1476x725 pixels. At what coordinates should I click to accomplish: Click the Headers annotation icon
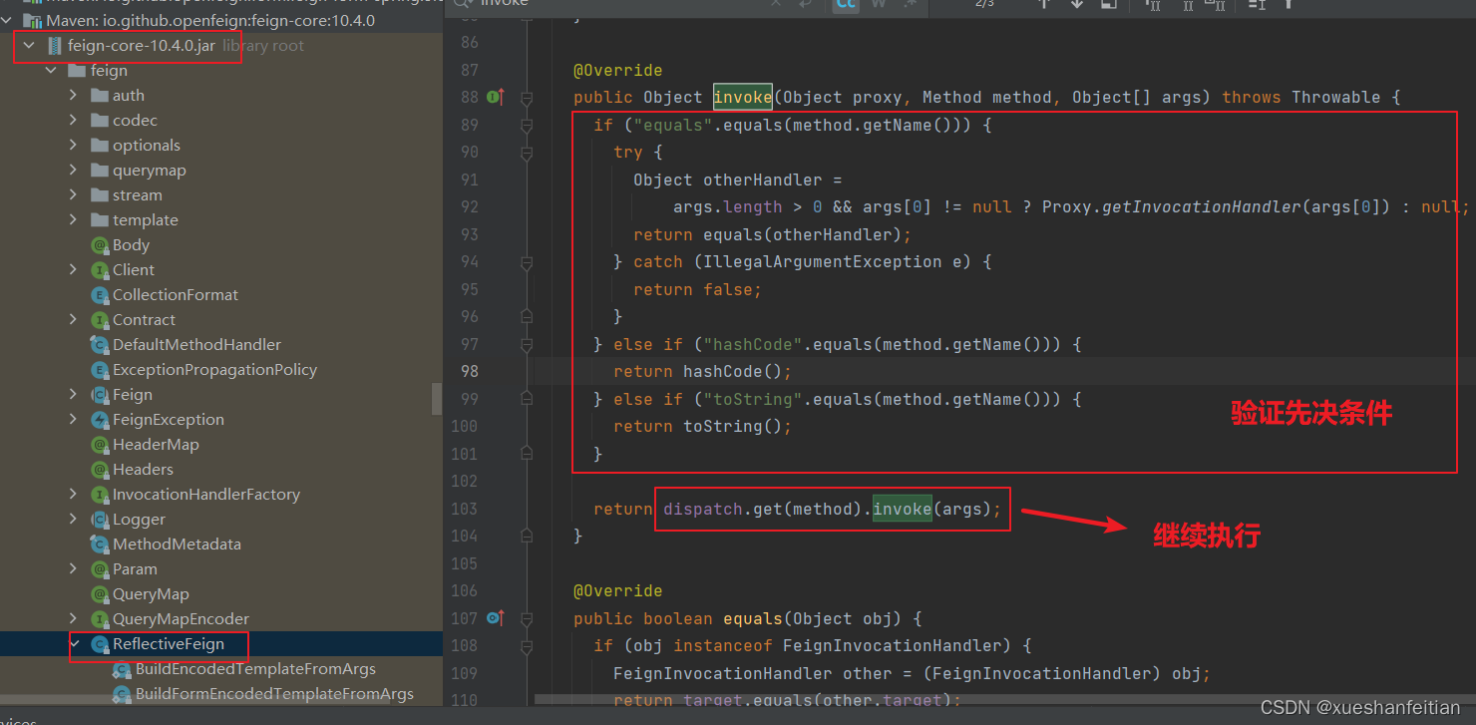99,470
